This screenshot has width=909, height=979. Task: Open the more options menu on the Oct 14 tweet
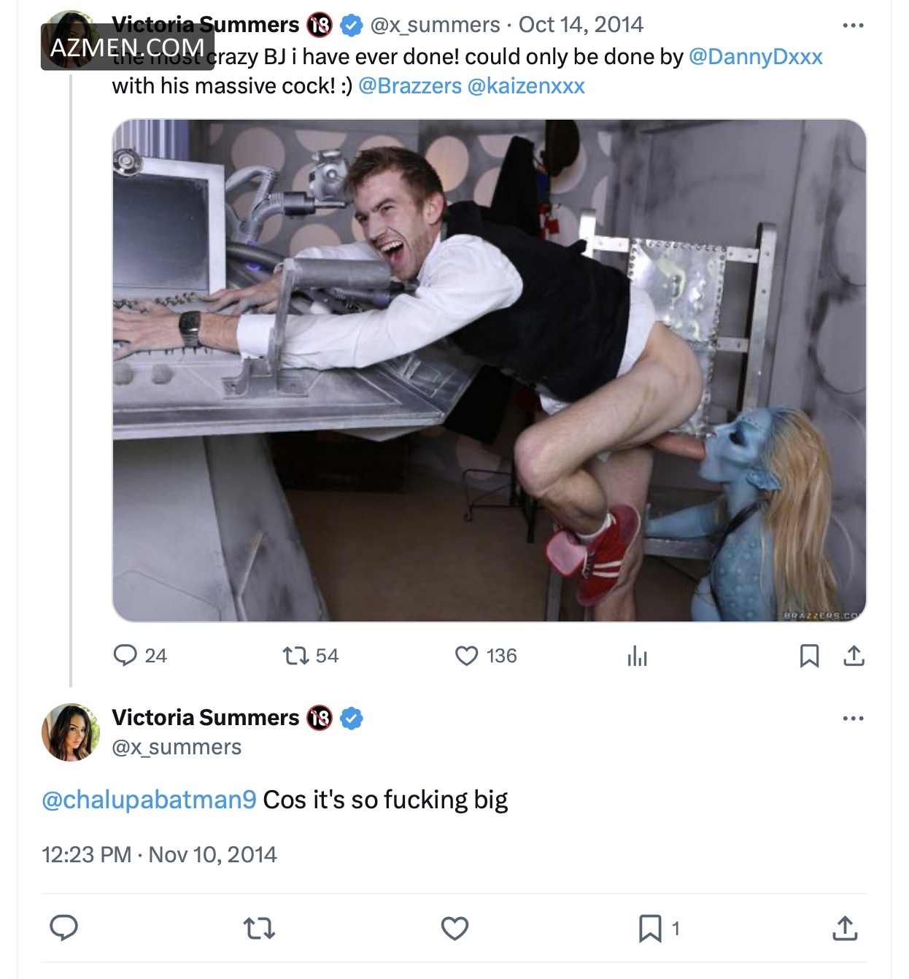[x=853, y=26]
